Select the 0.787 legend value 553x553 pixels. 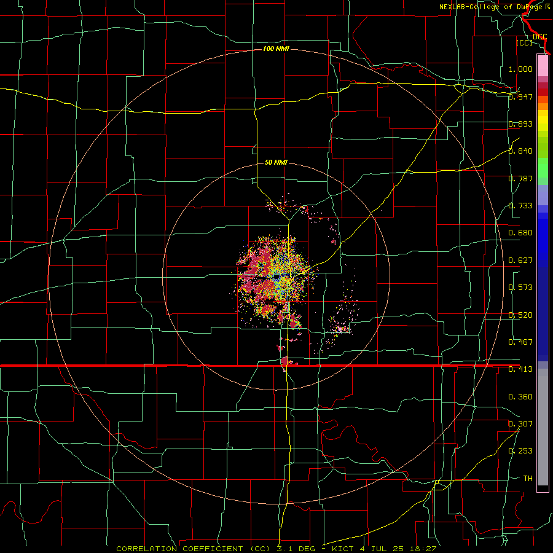tap(520, 178)
